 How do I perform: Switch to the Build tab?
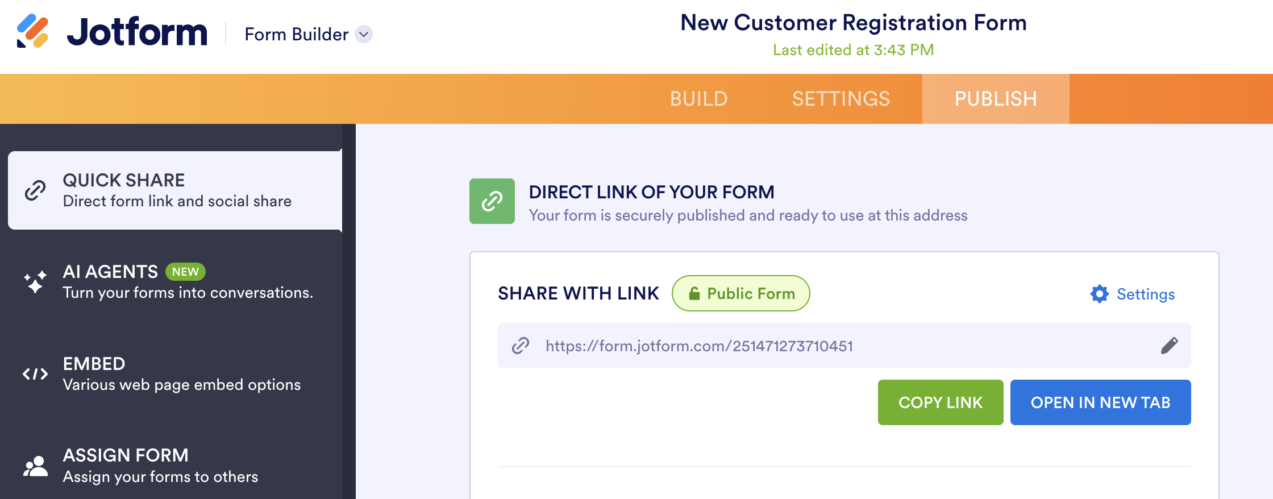[x=698, y=99]
